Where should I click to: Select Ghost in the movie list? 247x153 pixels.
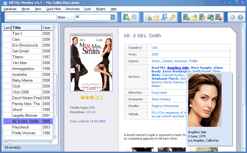click(28, 110)
